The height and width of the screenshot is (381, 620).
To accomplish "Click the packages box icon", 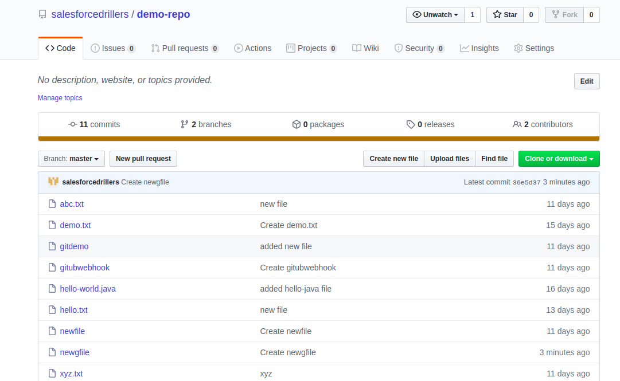I will point(296,124).
